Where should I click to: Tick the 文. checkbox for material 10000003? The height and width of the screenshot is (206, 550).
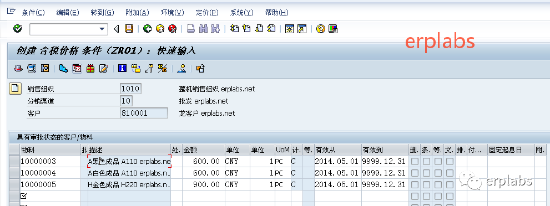point(450,161)
